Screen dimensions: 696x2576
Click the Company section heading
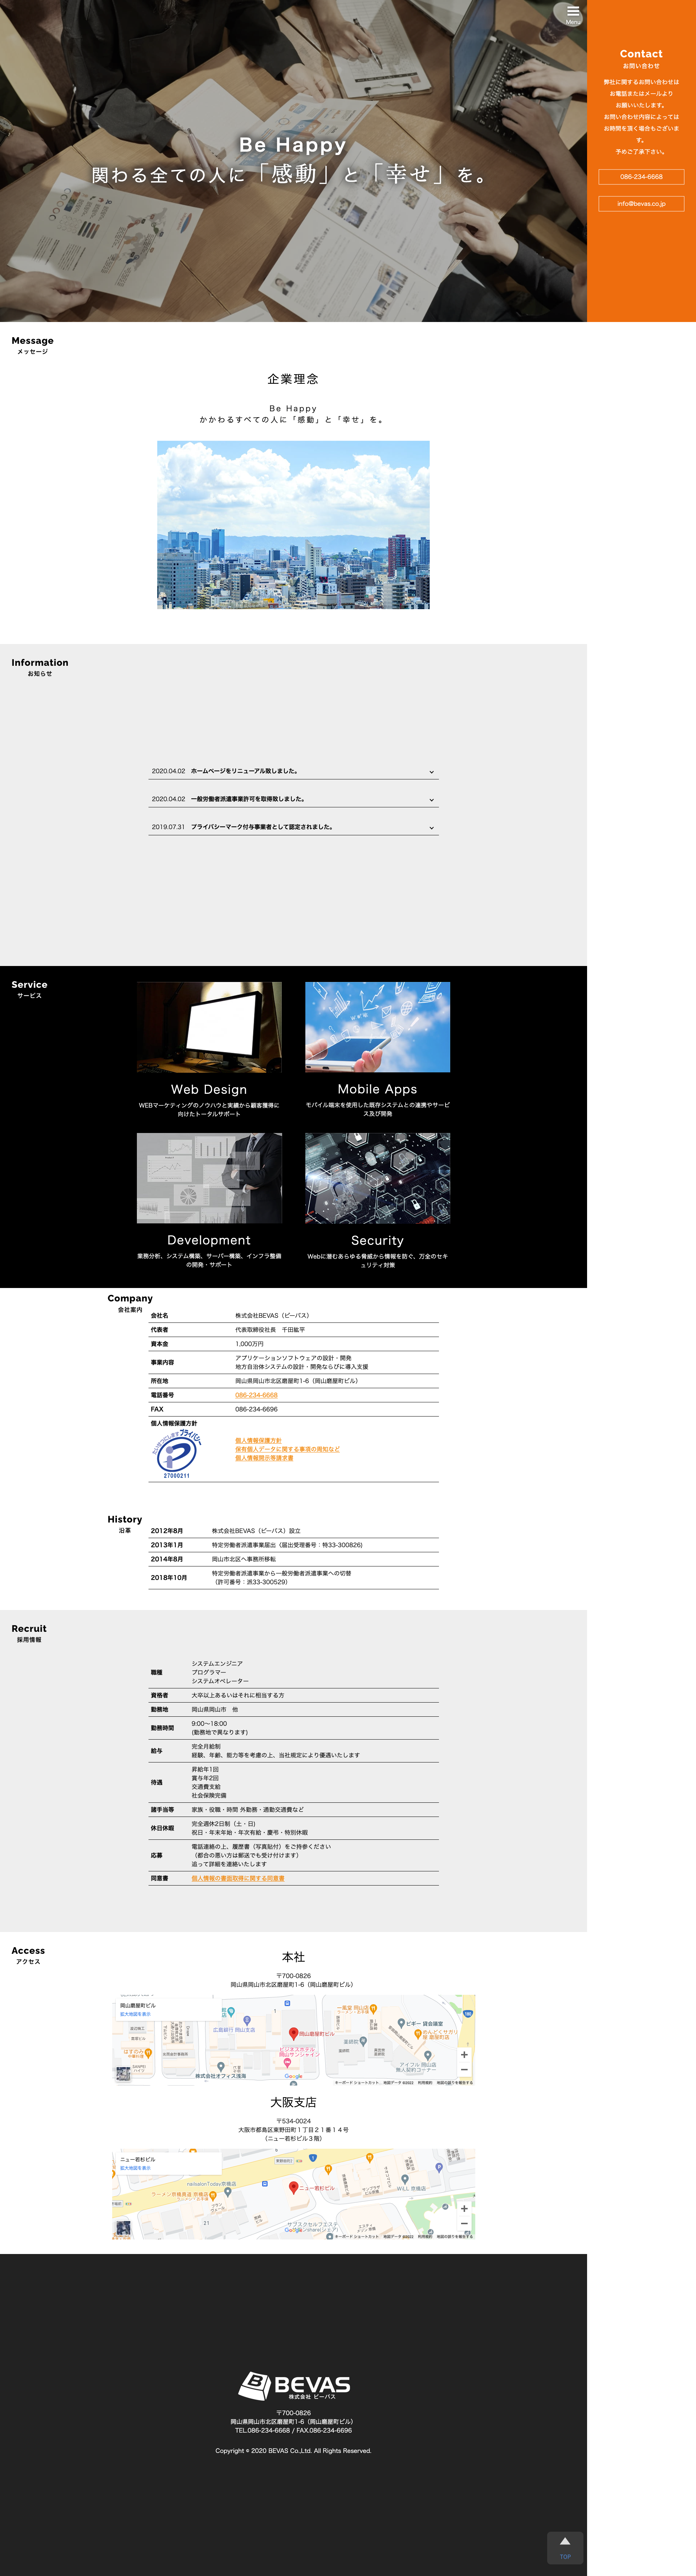coord(130,1298)
